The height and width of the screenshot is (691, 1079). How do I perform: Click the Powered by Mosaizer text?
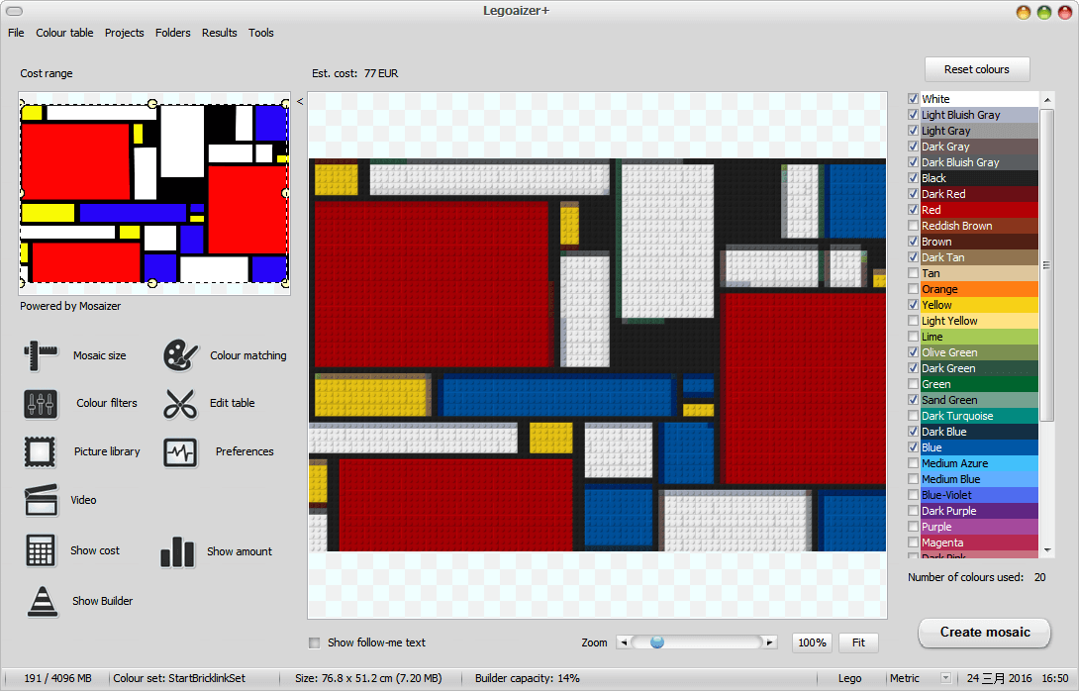70,306
